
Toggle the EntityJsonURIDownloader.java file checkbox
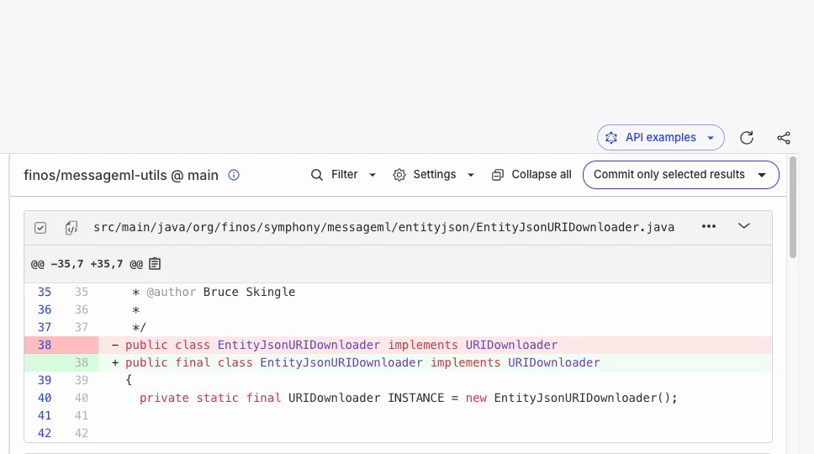(40, 228)
